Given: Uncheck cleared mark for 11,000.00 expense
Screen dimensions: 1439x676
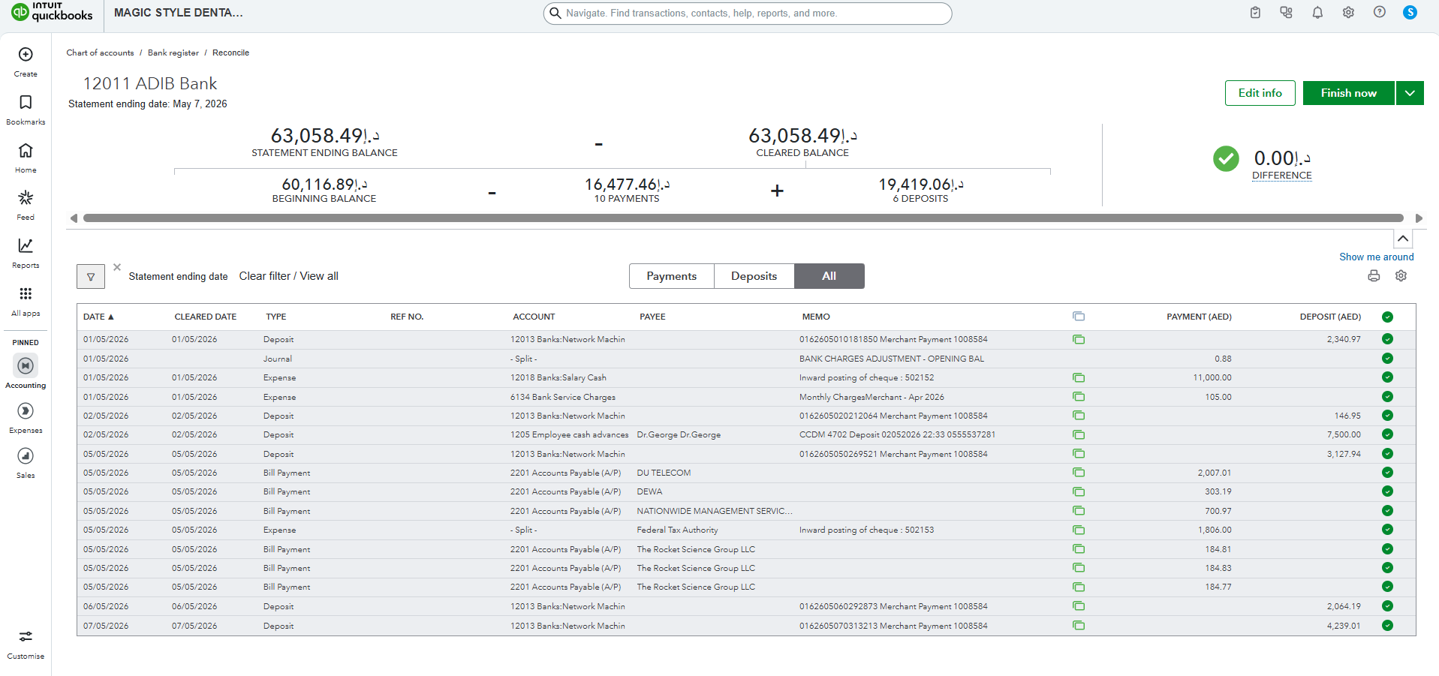Looking at the screenshot, I should click(x=1387, y=377).
